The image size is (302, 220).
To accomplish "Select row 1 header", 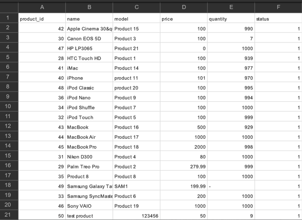I will 9,18.
